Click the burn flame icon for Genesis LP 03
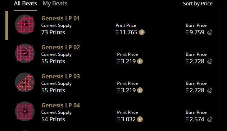Screen dimensions: 227x131 coord(210,90)
